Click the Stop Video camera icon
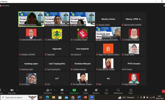 coord(12,90)
